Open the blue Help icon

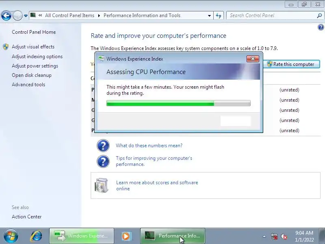[321, 27]
